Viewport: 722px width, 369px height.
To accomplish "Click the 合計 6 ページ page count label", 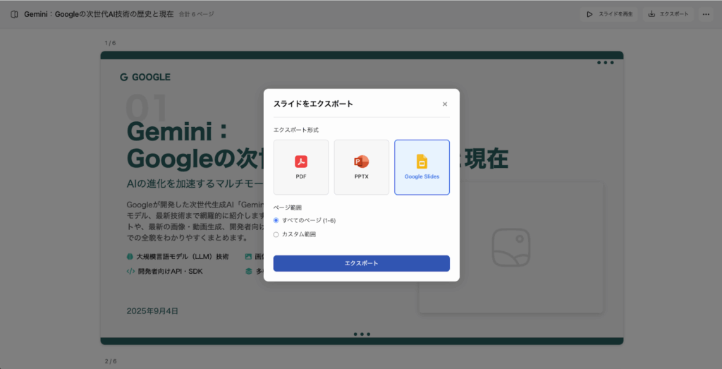I will point(196,14).
